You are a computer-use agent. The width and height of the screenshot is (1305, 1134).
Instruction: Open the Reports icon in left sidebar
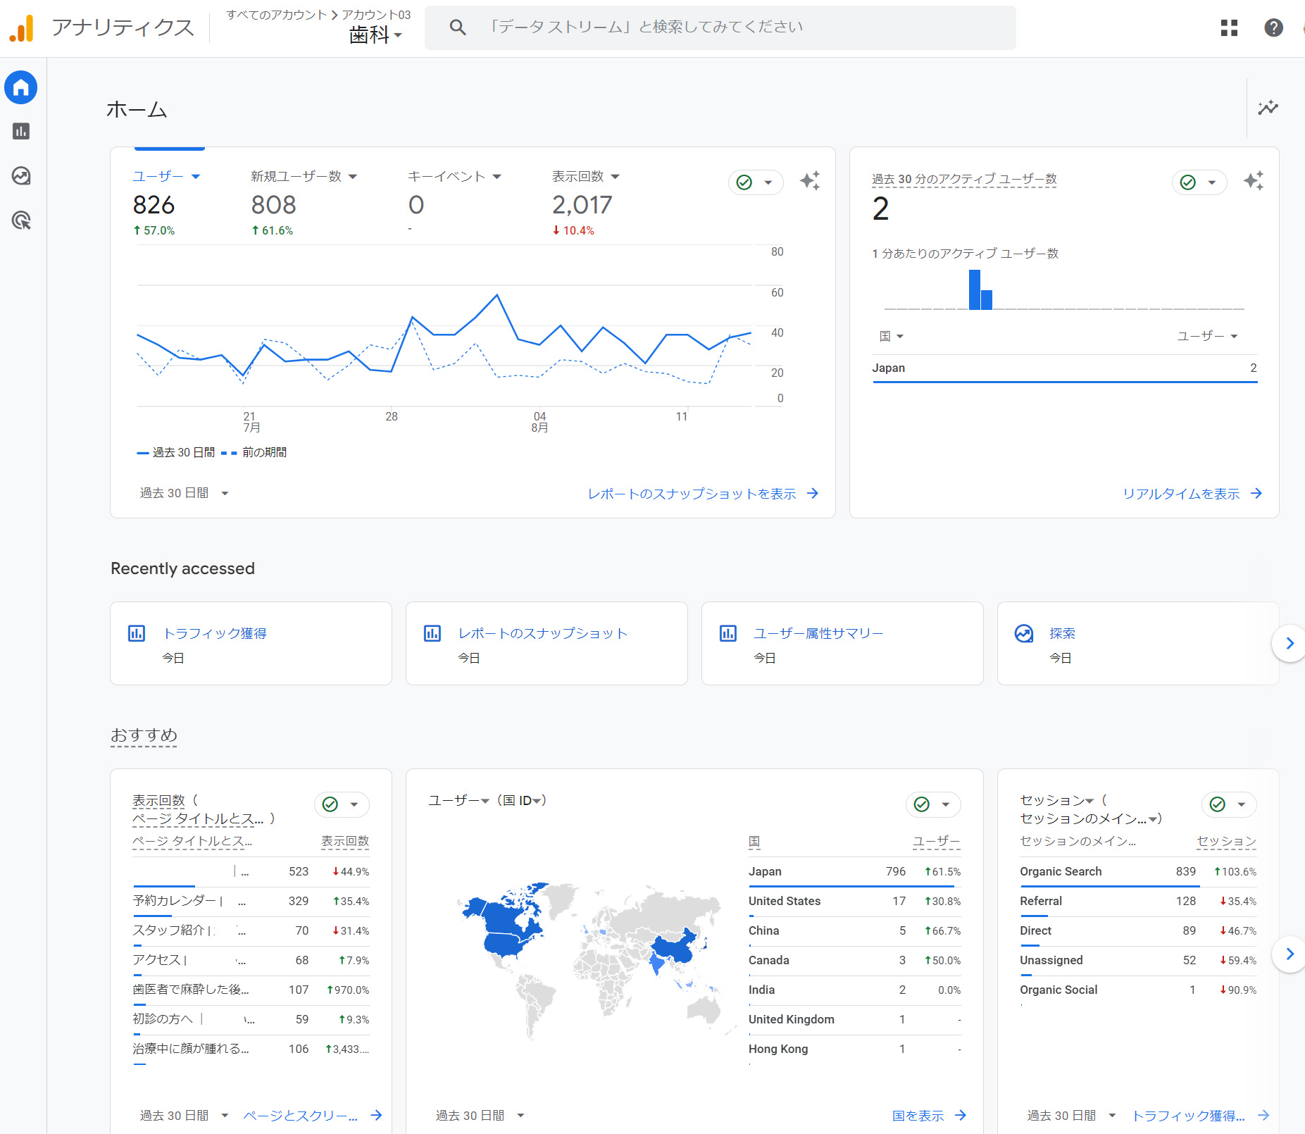tap(21, 132)
